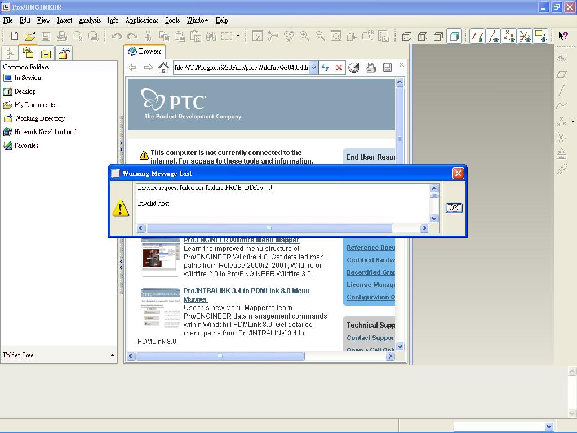Click the Redo arrow icon
The image size is (577, 433).
coord(132,36)
